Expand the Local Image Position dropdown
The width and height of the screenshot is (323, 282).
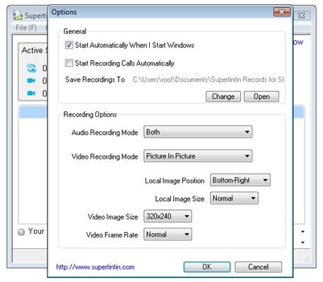240,180
